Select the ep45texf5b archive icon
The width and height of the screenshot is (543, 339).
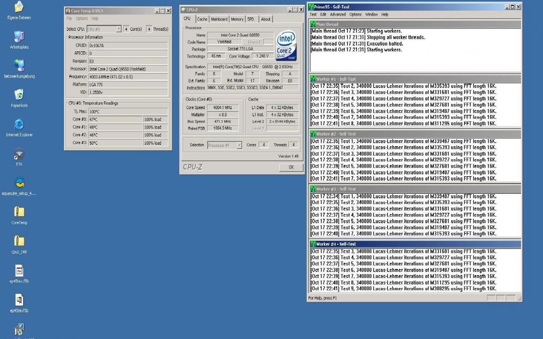(19, 300)
